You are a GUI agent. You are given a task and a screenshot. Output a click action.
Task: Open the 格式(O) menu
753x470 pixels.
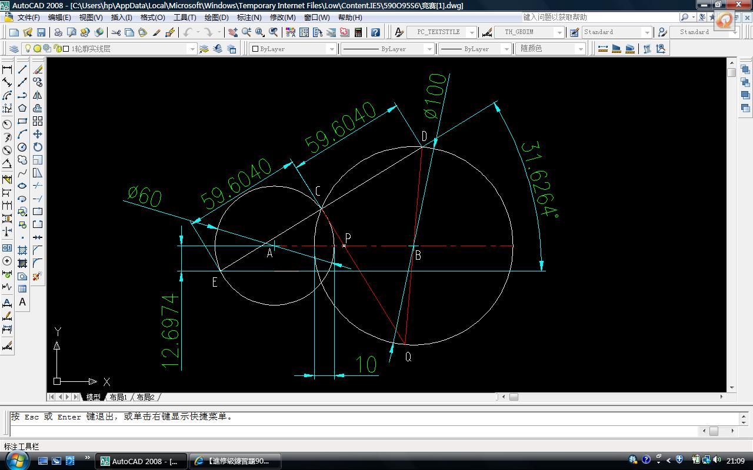tap(152, 18)
